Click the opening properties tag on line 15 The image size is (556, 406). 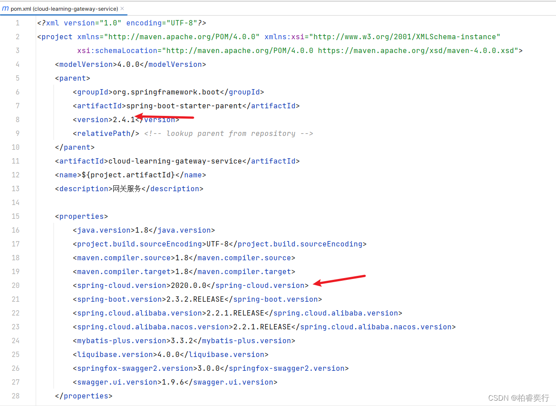click(x=82, y=216)
